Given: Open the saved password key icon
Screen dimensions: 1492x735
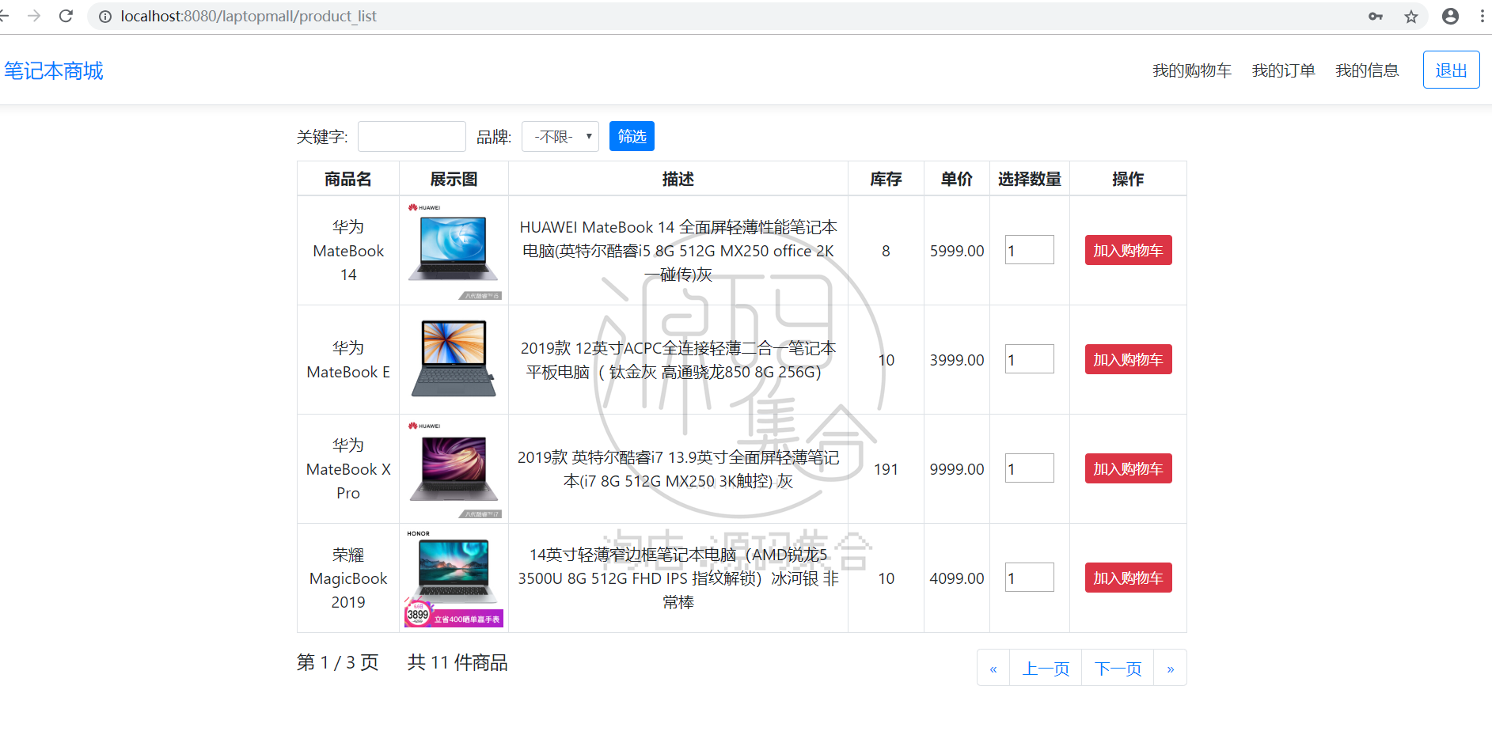Looking at the screenshot, I should point(1376,17).
